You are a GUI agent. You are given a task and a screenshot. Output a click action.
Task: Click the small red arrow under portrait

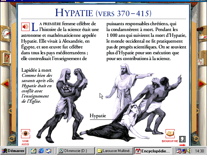pyautogui.click(x=182, y=145)
